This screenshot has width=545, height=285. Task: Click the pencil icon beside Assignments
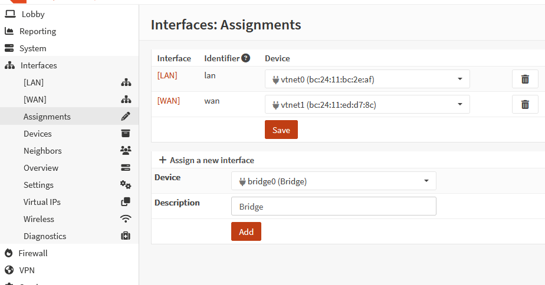pos(125,117)
